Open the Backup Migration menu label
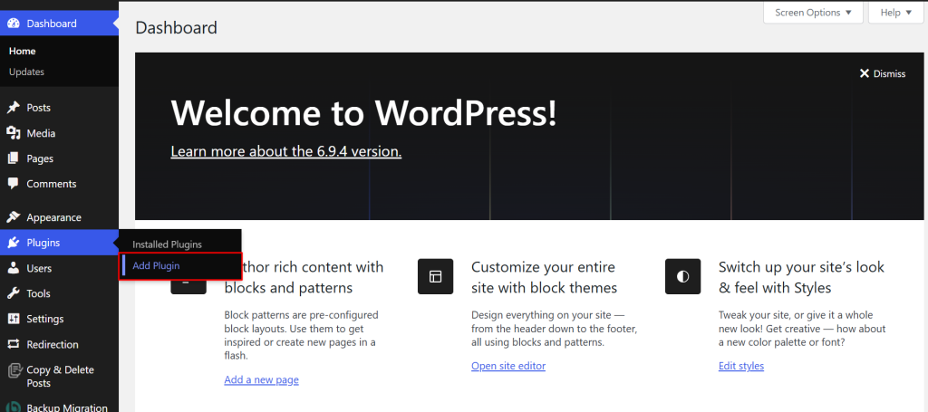Image resolution: width=928 pixels, height=412 pixels. click(x=67, y=407)
